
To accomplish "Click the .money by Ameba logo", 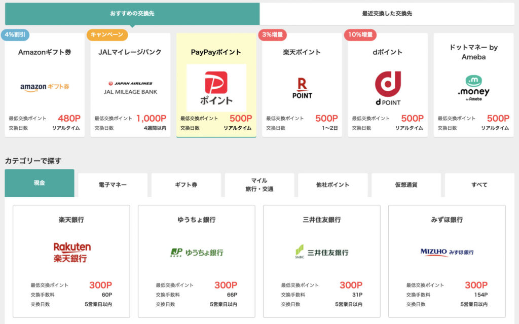I will pos(474,88).
